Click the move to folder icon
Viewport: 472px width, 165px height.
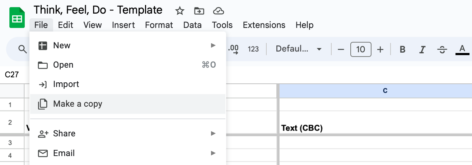(199, 11)
